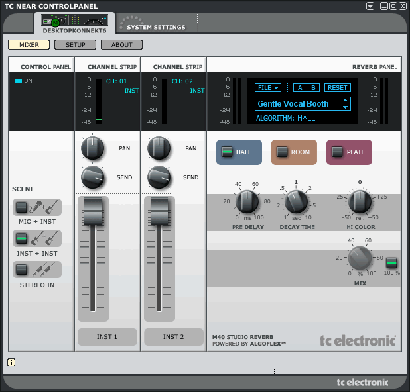
Task: Click the M40 STUDIO REVERB text
Action: pyautogui.click(x=243, y=337)
